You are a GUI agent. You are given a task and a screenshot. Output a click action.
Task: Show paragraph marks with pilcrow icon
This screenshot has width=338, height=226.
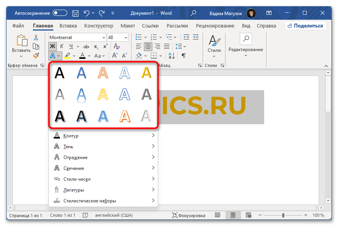point(184,56)
